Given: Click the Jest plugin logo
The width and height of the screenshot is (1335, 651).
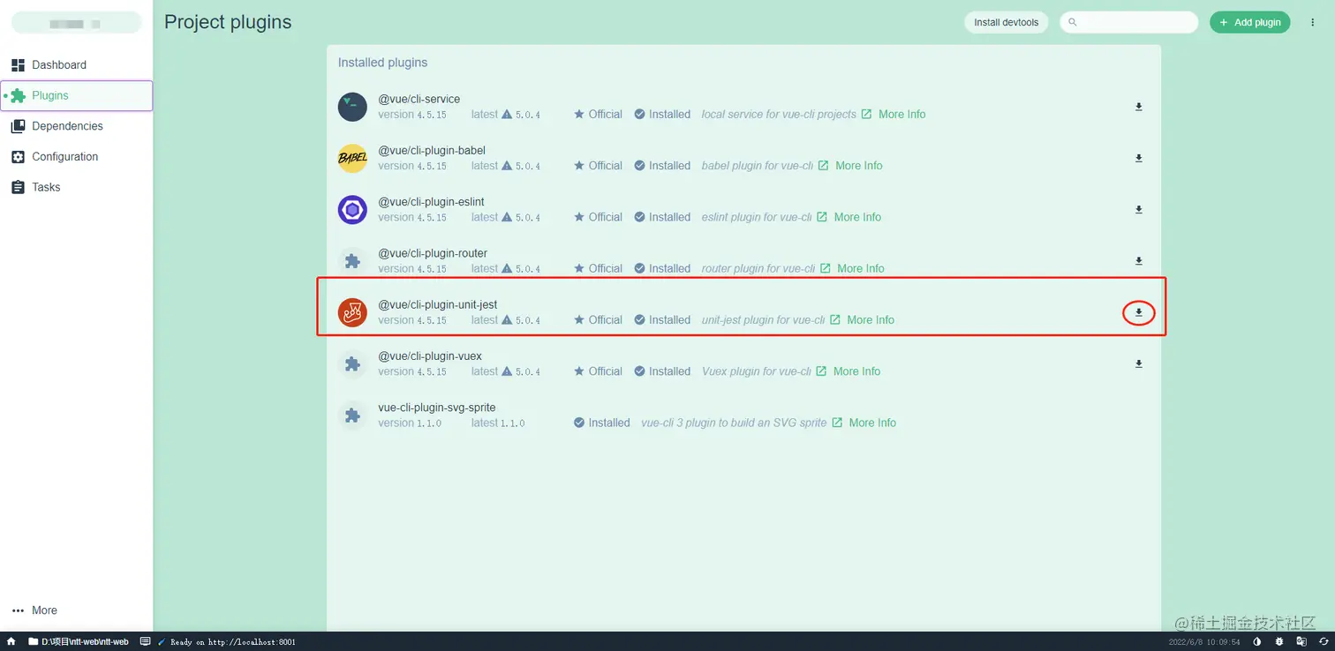Looking at the screenshot, I should [352, 312].
